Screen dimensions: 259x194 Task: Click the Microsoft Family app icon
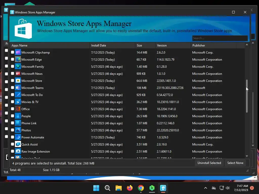18,67
